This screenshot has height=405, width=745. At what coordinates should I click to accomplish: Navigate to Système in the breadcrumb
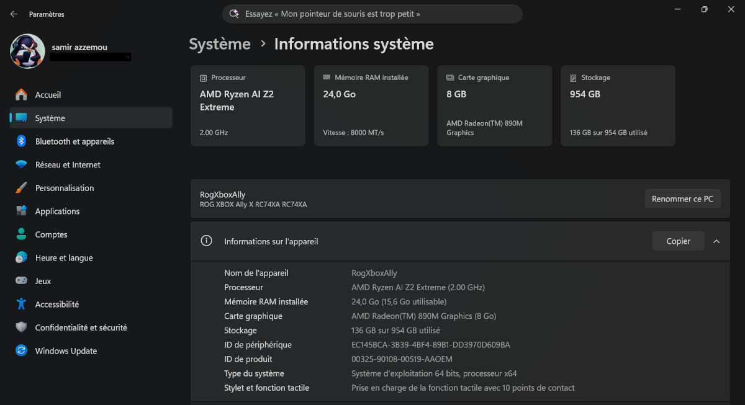220,44
